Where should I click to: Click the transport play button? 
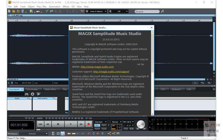pos(71,124)
